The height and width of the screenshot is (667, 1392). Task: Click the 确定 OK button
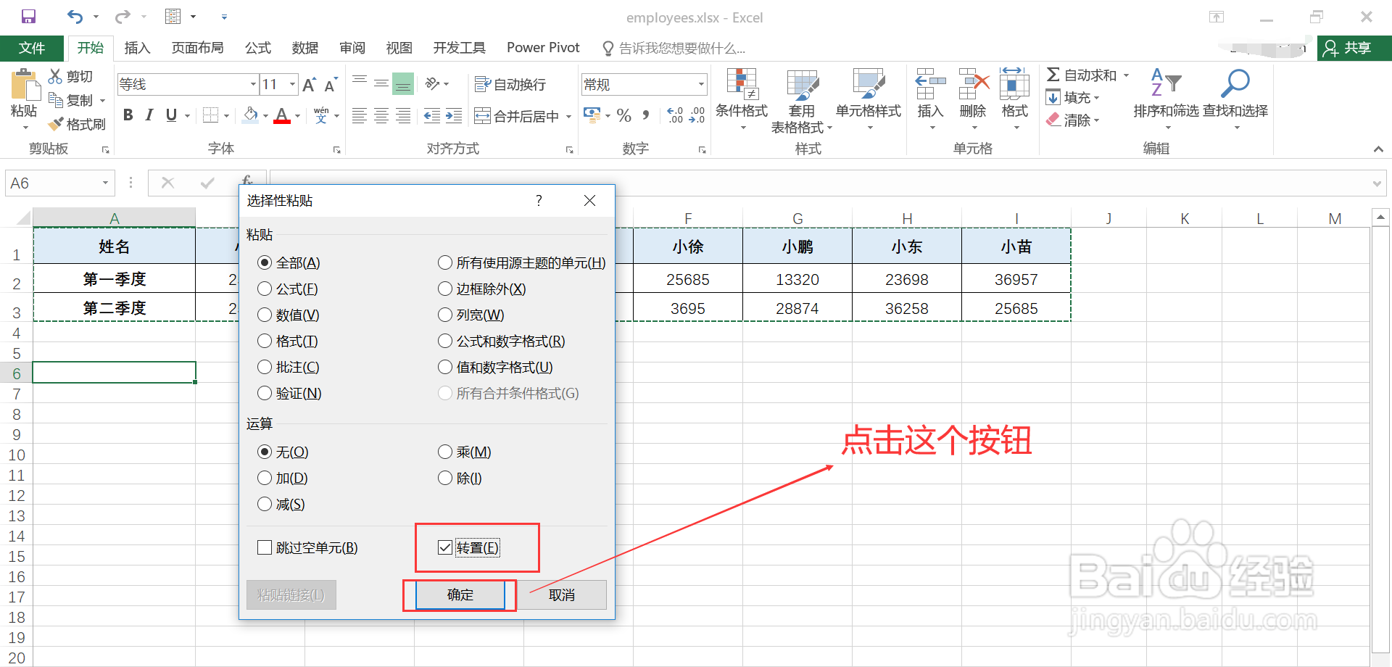459,594
